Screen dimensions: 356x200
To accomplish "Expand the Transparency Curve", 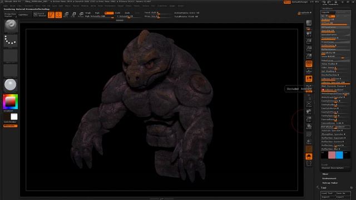I will pyautogui.click(x=335, y=42).
